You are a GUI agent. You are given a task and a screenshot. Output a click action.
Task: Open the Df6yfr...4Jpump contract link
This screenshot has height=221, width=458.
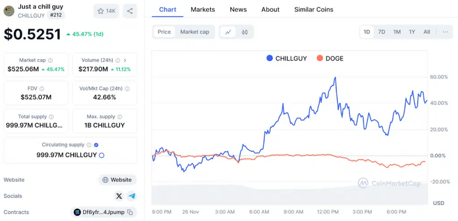point(104,212)
